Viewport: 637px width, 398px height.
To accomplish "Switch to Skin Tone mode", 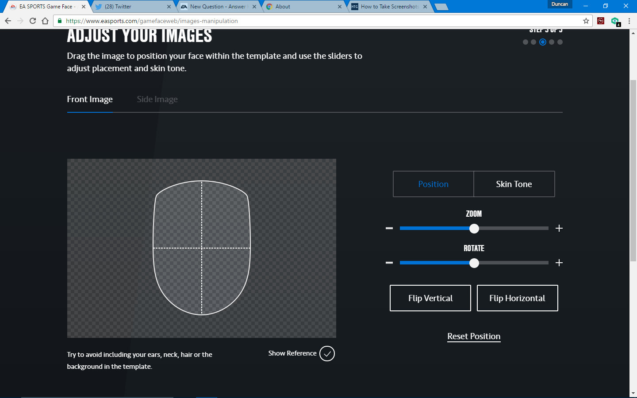I will pos(514,184).
